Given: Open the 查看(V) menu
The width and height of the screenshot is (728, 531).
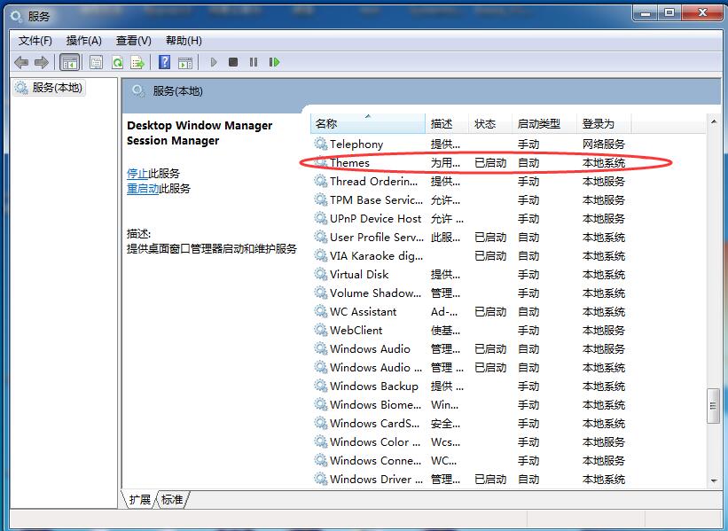Looking at the screenshot, I should [133, 41].
